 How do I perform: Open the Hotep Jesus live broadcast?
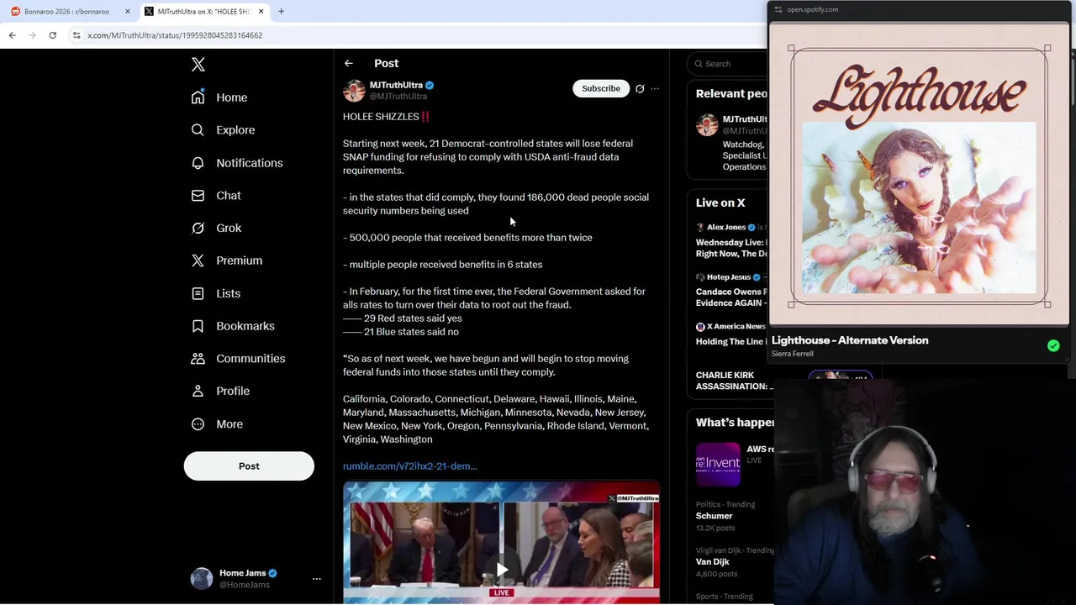coord(731,290)
